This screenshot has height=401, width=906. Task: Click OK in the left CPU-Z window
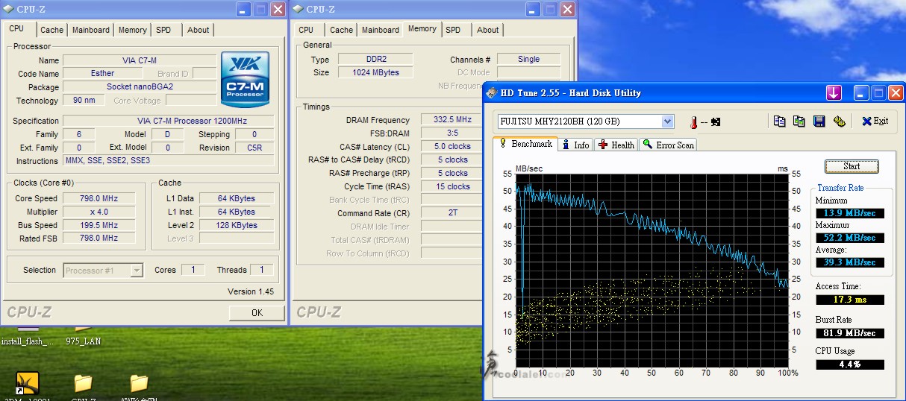[x=257, y=312]
